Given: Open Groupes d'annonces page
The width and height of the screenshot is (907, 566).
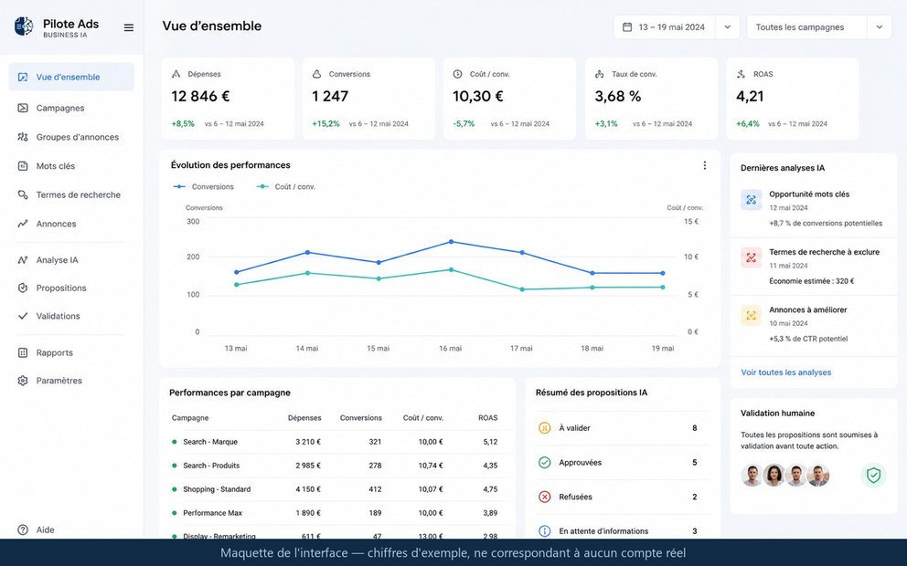Looking at the screenshot, I should 71,137.
